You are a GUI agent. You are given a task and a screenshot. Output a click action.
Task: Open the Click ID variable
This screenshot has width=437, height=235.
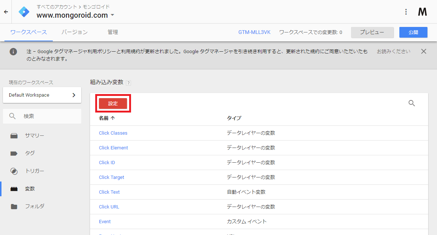(107, 163)
